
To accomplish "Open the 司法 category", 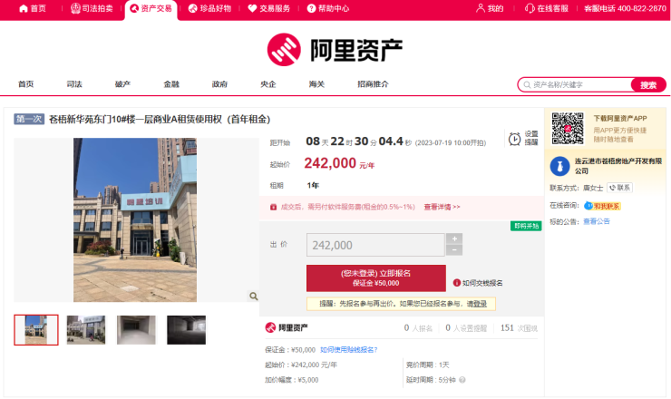I will [x=74, y=84].
